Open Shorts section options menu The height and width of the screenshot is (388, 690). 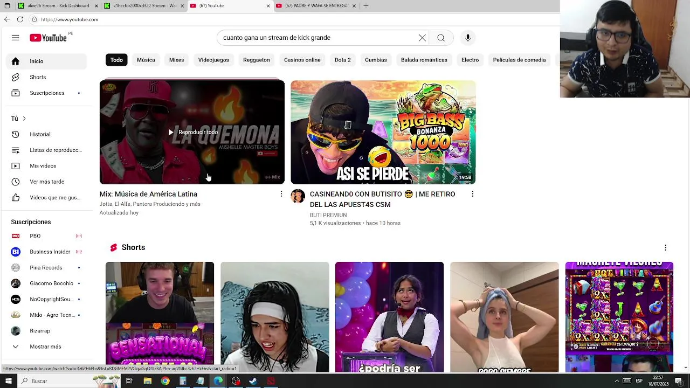tap(665, 247)
